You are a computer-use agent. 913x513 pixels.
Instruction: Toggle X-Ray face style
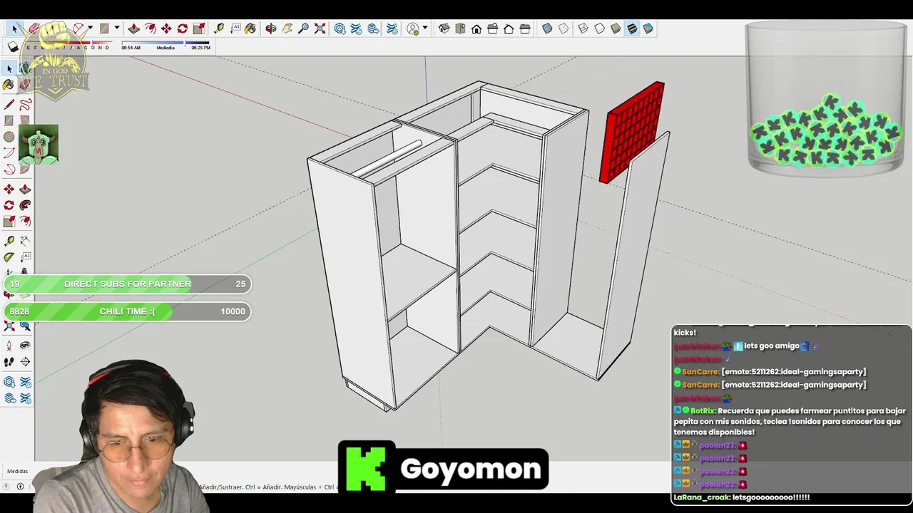click(x=547, y=28)
